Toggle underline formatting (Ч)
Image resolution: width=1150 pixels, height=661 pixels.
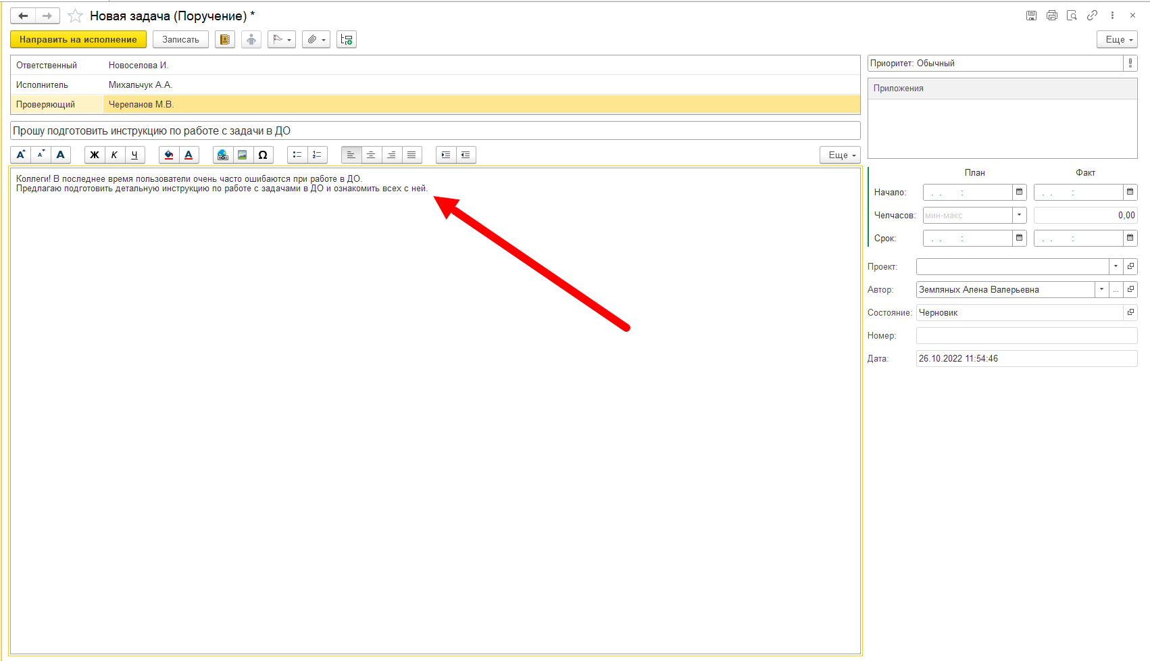coord(134,155)
